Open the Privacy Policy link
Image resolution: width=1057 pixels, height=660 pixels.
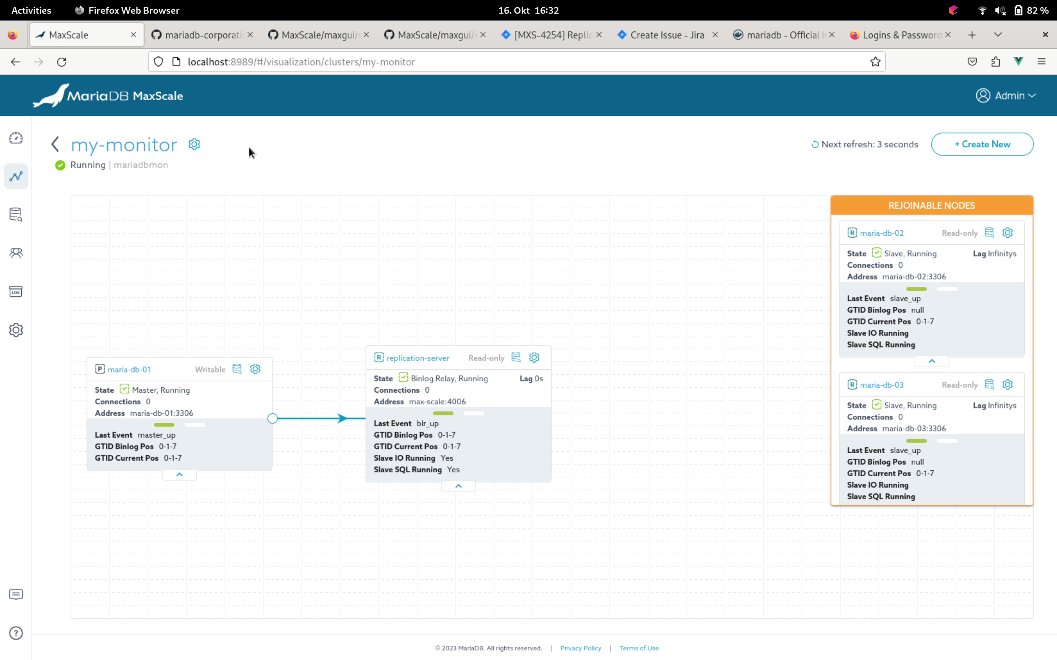581,648
